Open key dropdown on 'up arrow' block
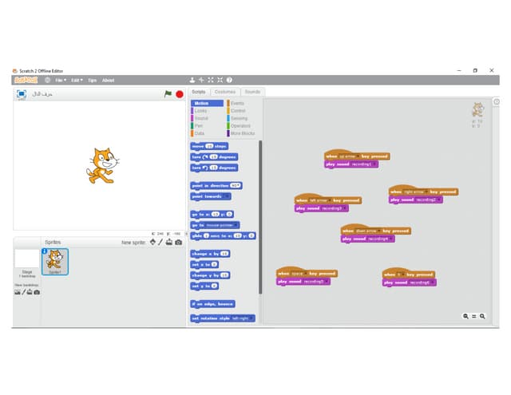This screenshot has width=511, height=395. 357,156
